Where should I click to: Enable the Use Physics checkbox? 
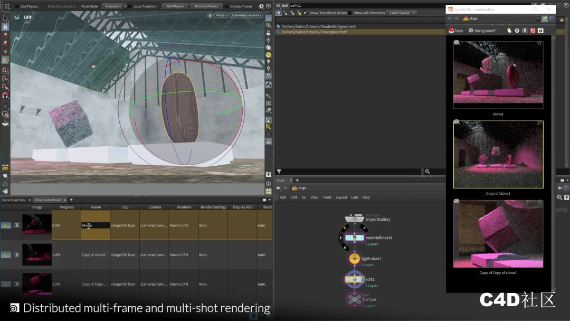pyautogui.click(x=17, y=6)
